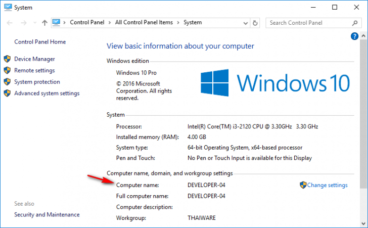Open Remote settings link
The height and width of the screenshot is (228, 368).
pyautogui.click(x=34, y=70)
